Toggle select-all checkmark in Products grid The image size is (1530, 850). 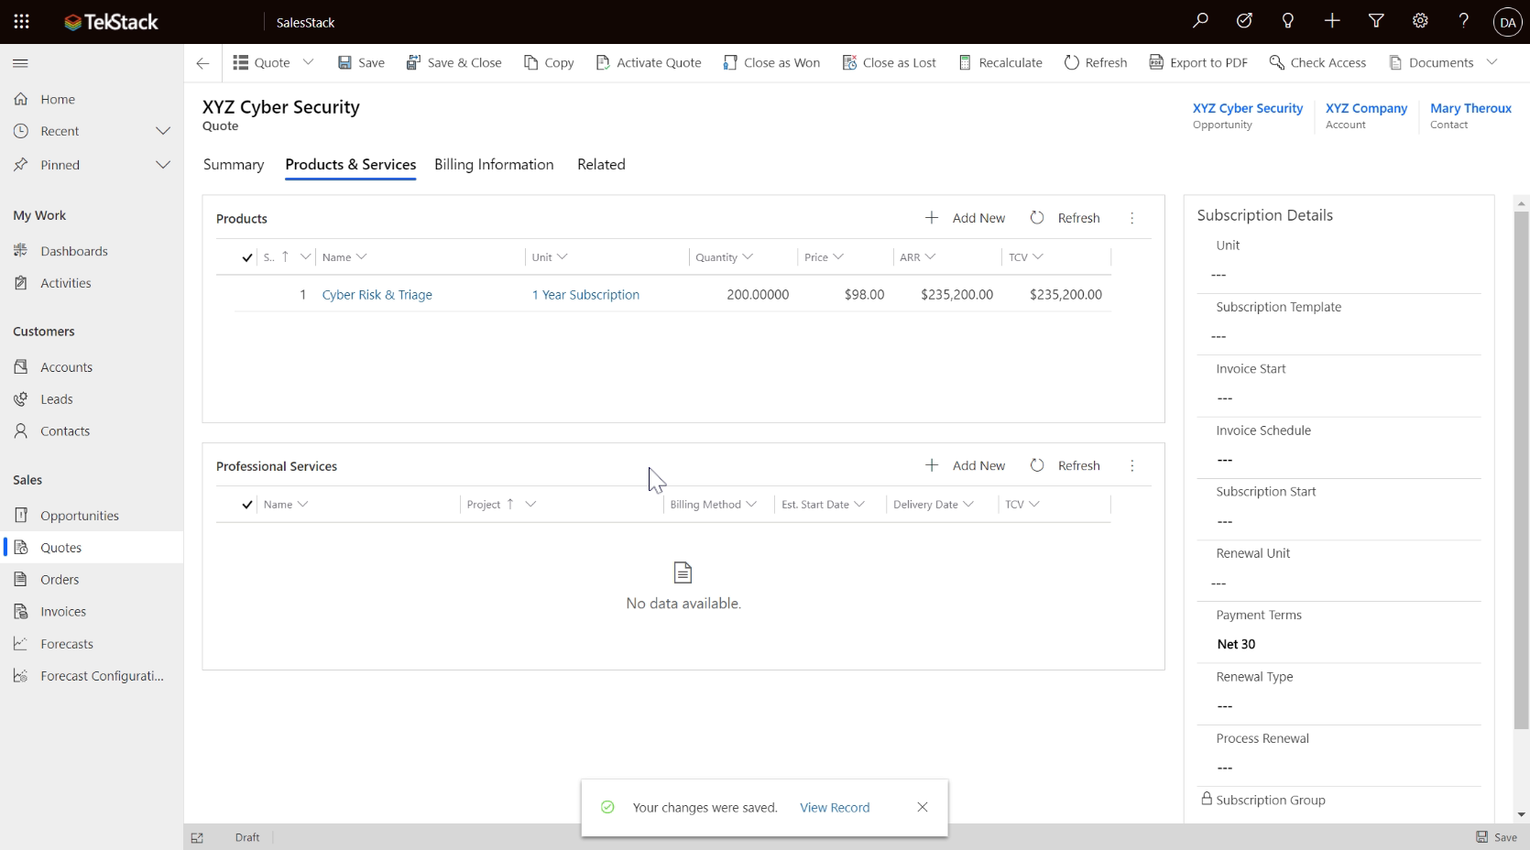point(246,257)
